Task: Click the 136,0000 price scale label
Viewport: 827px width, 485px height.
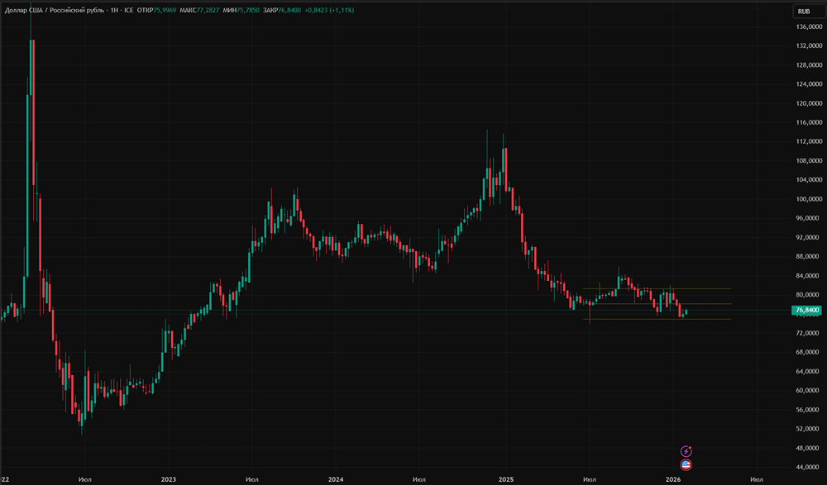Action: [x=809, y=26]
